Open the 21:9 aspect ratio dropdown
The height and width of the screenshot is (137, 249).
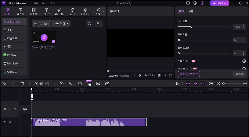(151, 76)
